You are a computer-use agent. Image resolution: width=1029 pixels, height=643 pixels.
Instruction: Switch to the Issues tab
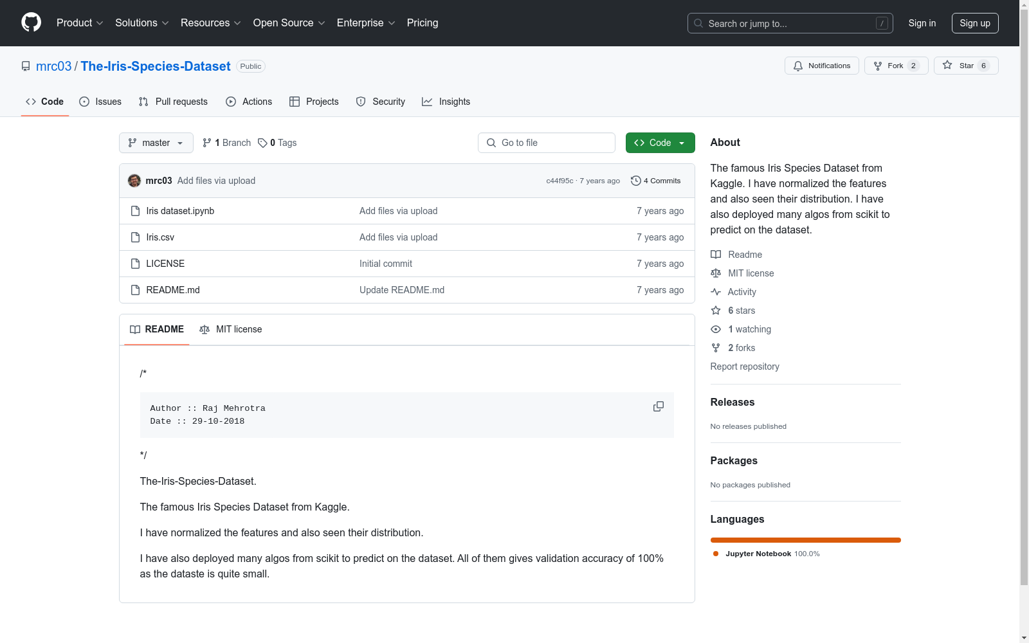click(100, 102)
